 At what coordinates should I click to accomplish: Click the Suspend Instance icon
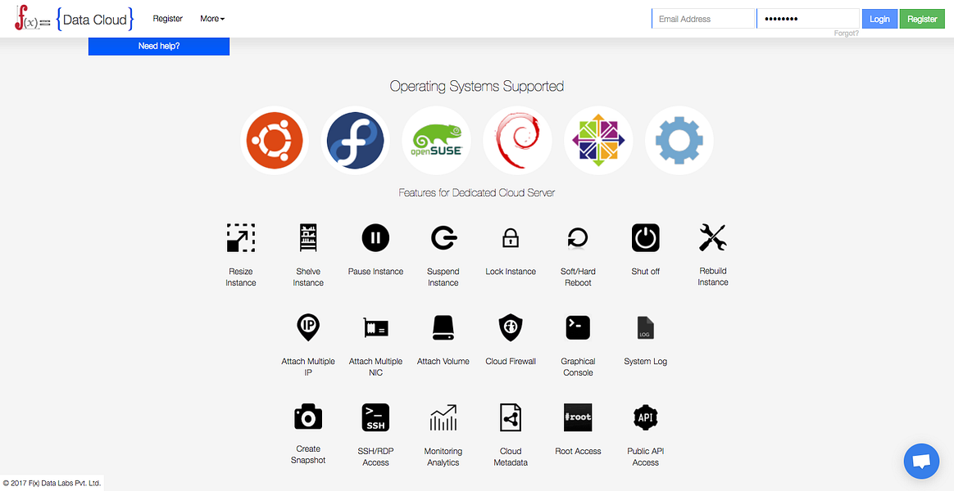(x=444, y=237)
